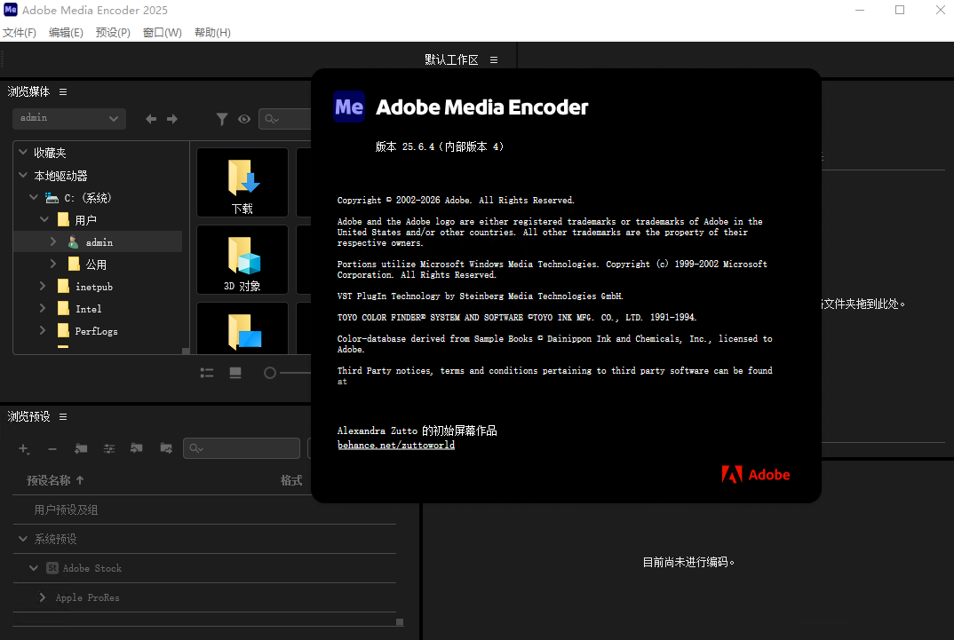The width and height of the screenshot is (954, 640).
Task: Click the minus icon to delete preset
Action: click(x=52, y=449)
